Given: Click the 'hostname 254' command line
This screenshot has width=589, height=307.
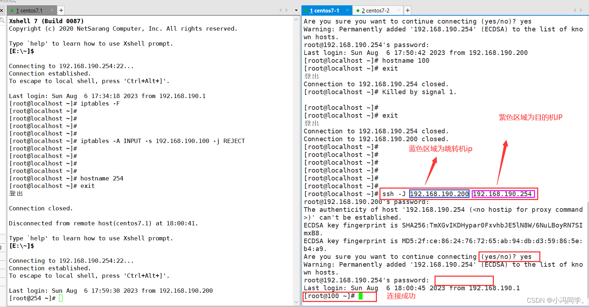Looking at the screenshot, I should click(x=102, y=178).
